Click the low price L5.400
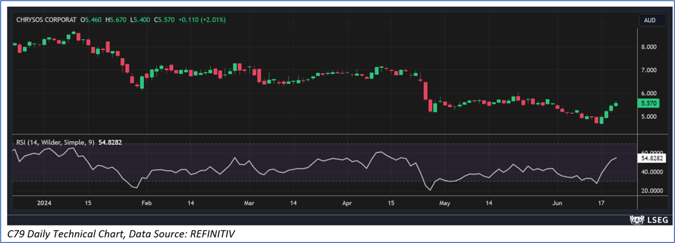The image size is (675, 243). (139, 20)
